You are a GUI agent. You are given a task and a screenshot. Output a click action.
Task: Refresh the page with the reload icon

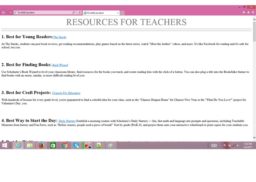click(x=80, y=13)
